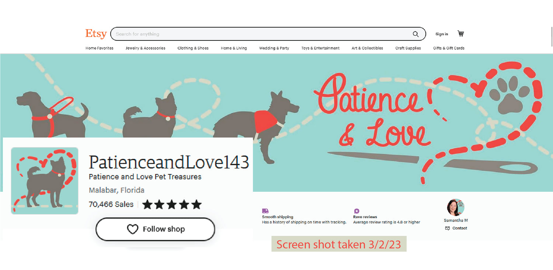Select the Toys & Entertainment category

click(320, 48)
